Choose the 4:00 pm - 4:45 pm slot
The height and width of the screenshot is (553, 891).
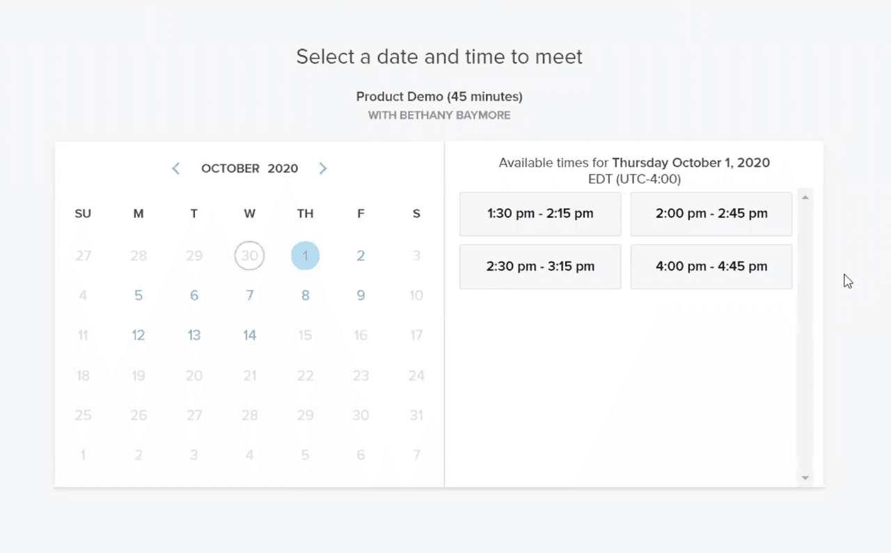[711, 266]
